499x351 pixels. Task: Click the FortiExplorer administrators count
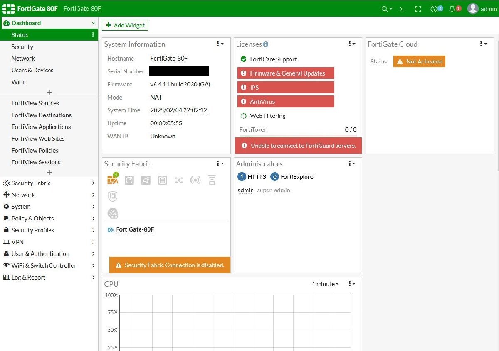(293, 177)
